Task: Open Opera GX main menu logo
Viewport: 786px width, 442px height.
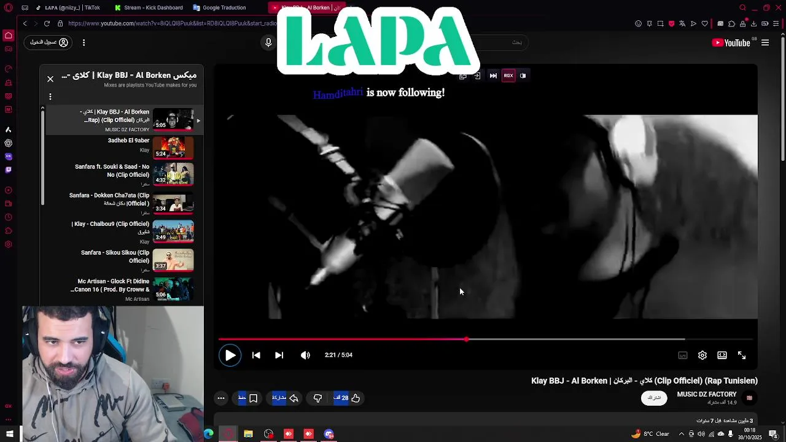Action: [x=8, y=8]
